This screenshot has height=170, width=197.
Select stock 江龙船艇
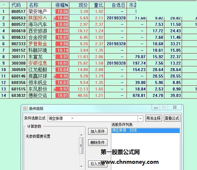(x=38, y=70)
